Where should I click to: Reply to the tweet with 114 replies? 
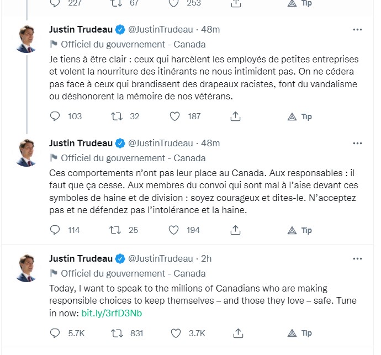[x=55, y=230]
